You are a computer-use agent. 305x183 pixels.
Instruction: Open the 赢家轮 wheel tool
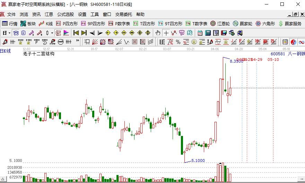pos(243,24)
